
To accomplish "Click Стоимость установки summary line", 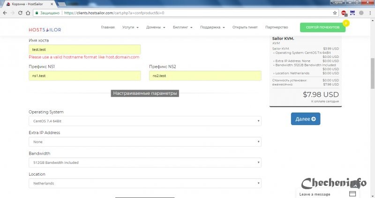I will pyautogui.click(x=306, y=80).
